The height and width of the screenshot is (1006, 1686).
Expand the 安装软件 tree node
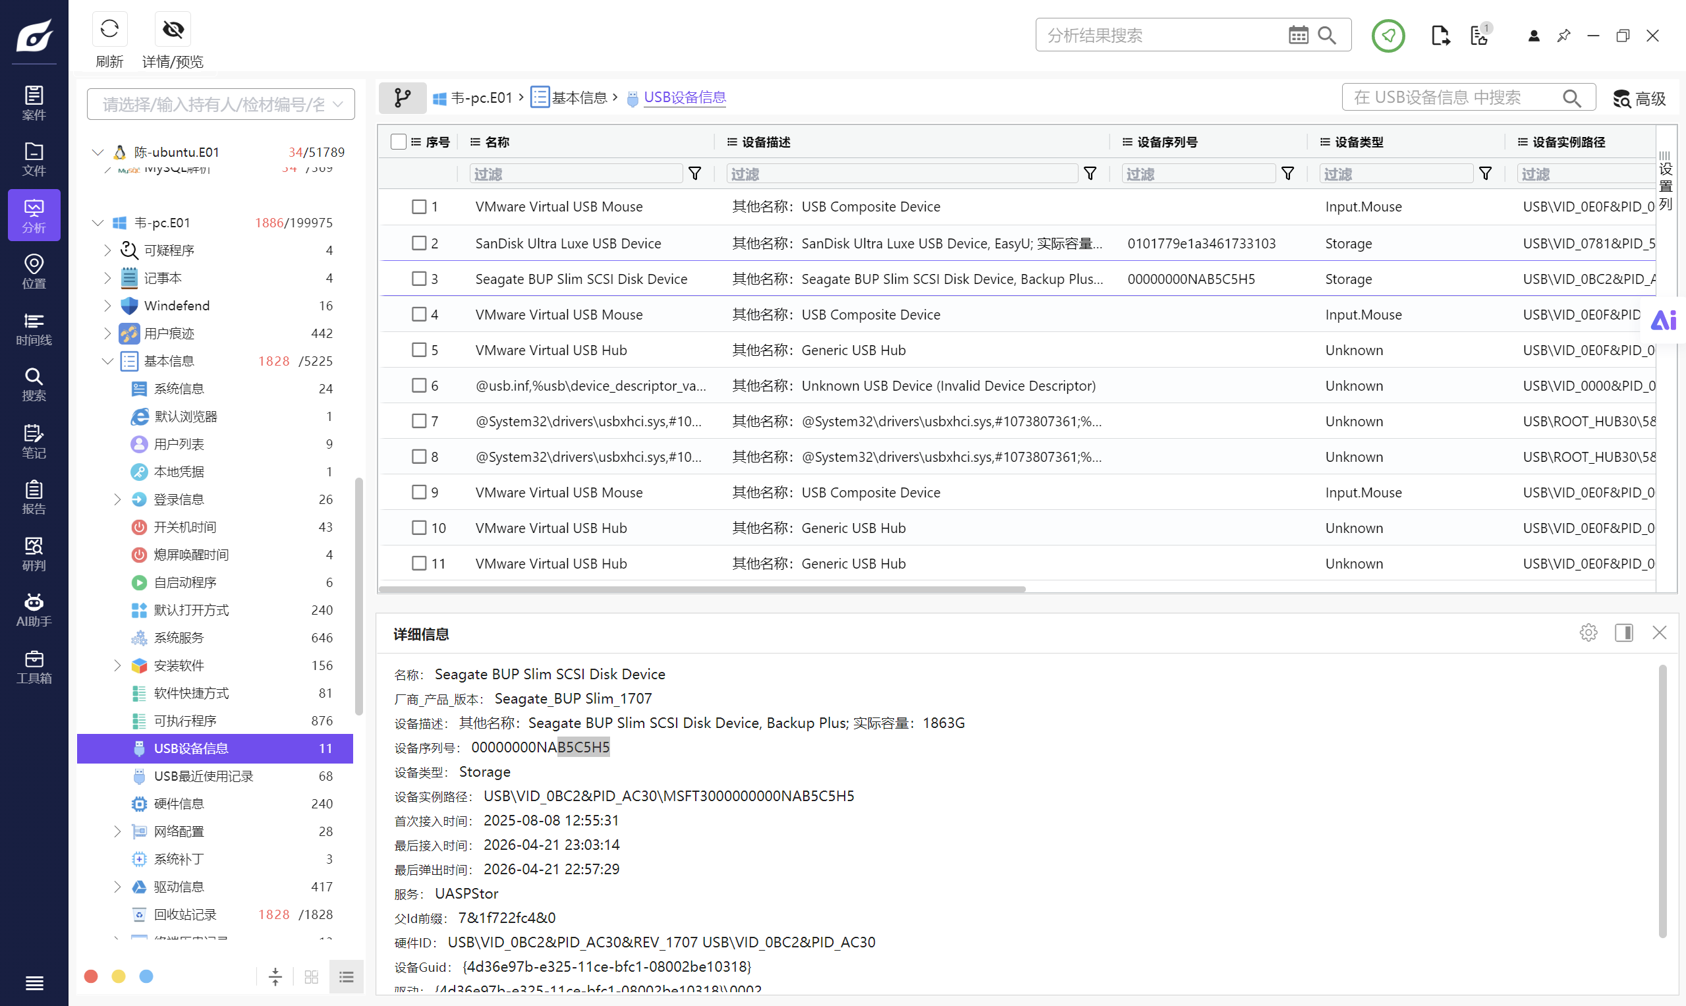tap(117, 665)
